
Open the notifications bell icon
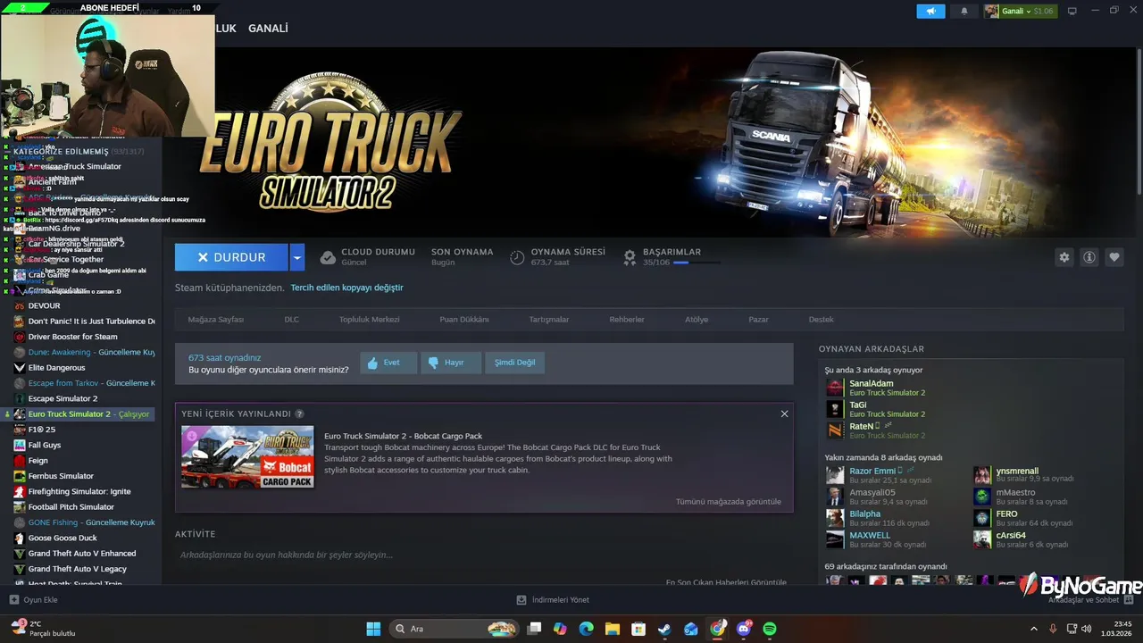tap(964, 11)
